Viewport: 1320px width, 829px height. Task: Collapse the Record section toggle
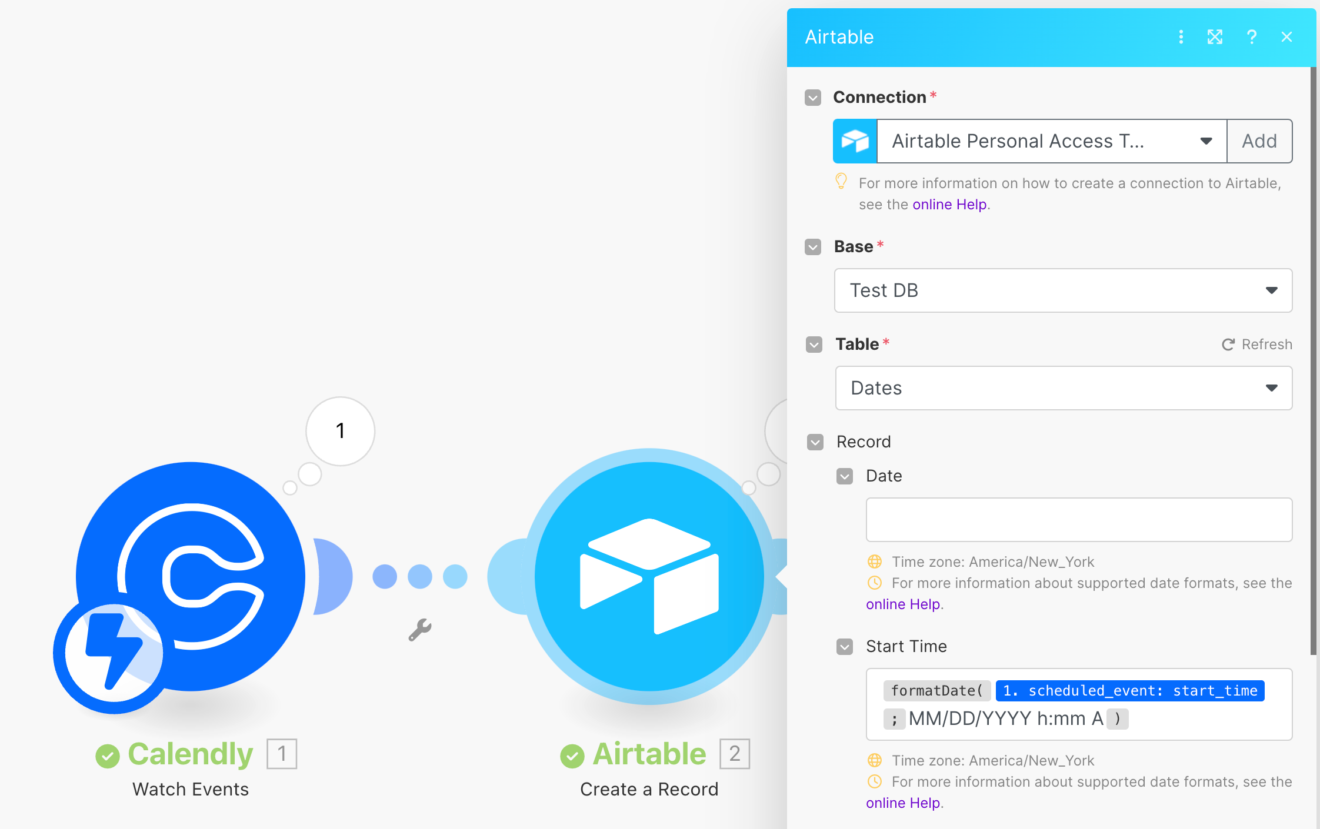point(815,442)
